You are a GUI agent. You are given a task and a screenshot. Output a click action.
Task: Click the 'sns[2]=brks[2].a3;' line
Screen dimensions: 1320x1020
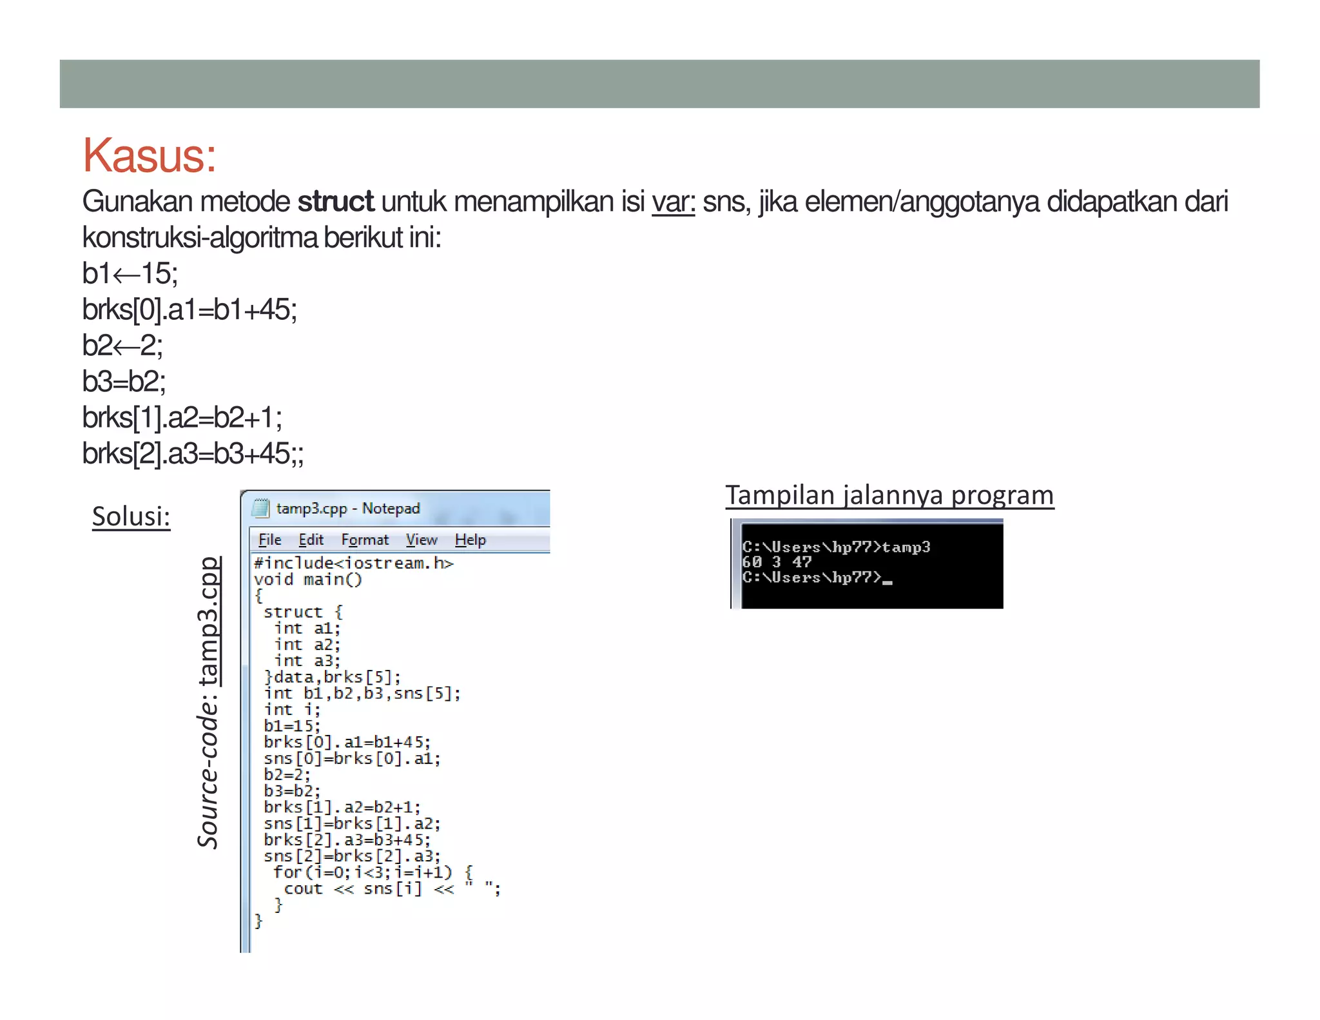click(x=353, y=856)
